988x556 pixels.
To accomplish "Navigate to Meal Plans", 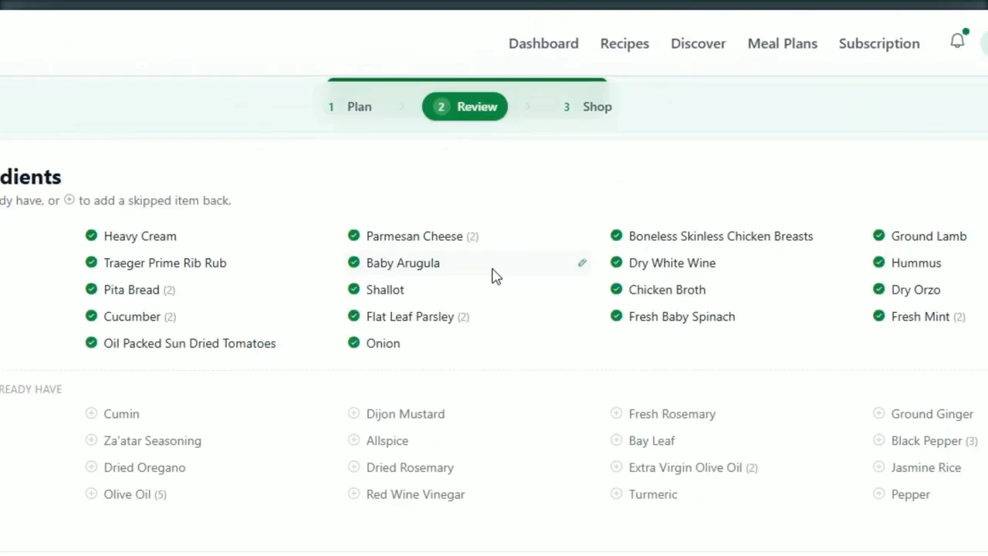I will point(782,43).
